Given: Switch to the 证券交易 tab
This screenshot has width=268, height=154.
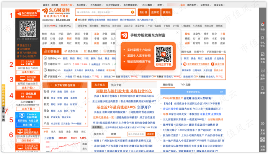Looking at the screenshot, I should (71, 51).
